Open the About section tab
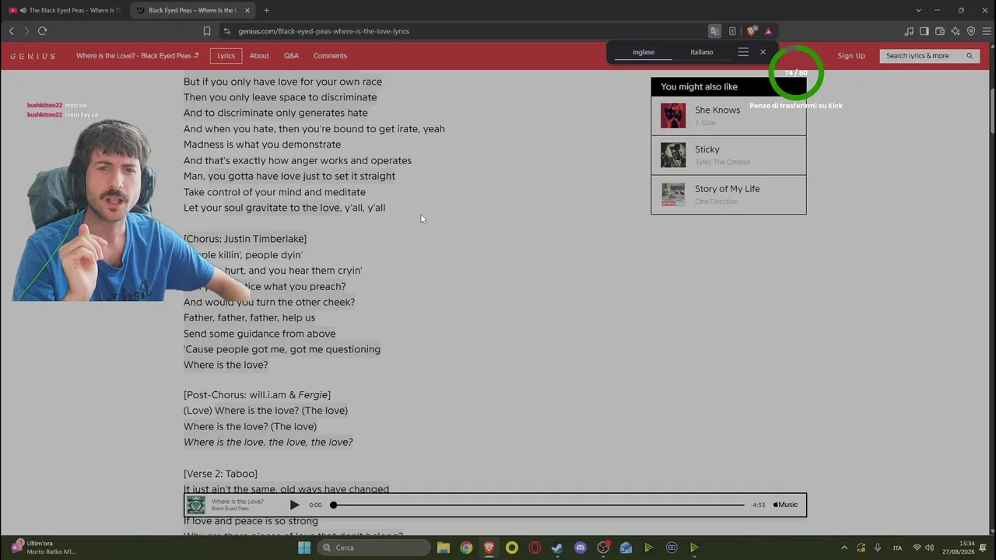 259,56
